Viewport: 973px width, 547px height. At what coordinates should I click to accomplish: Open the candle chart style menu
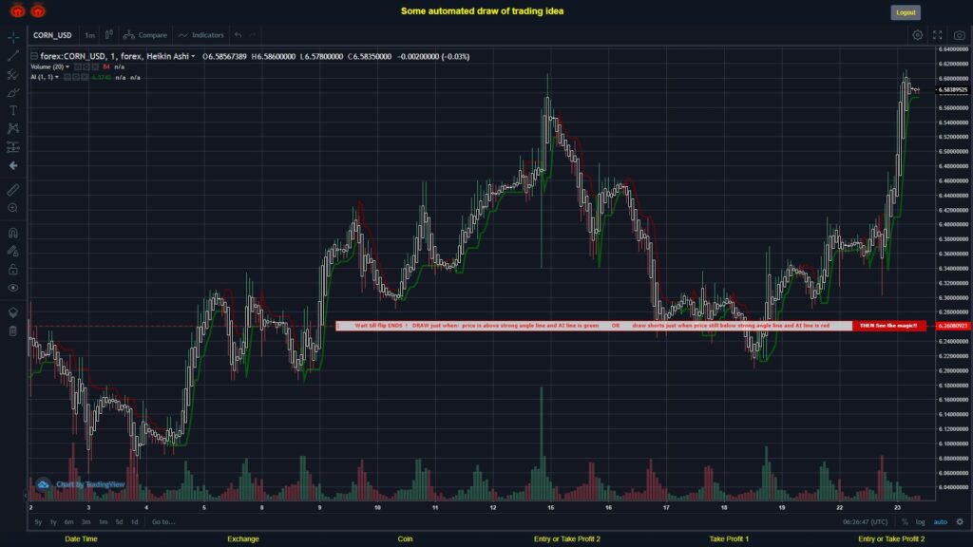pos(108,35)
